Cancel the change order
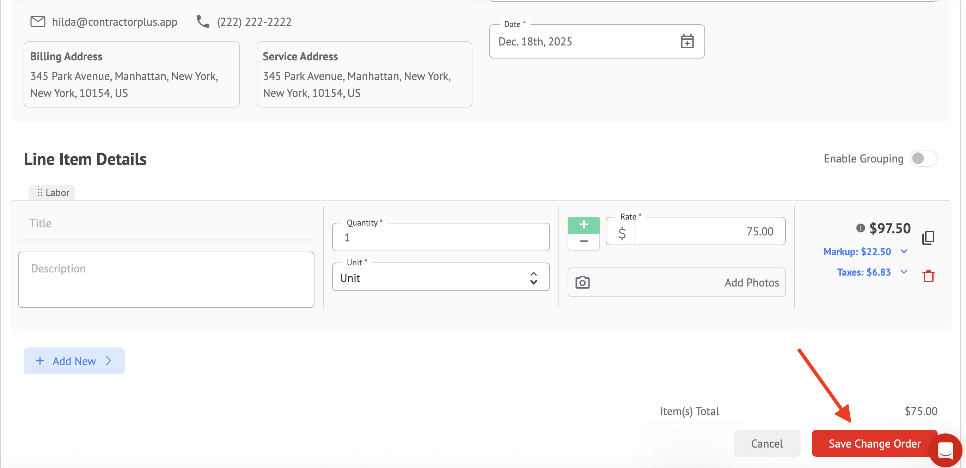Screen dimensions: 966x468 (766, 443)
